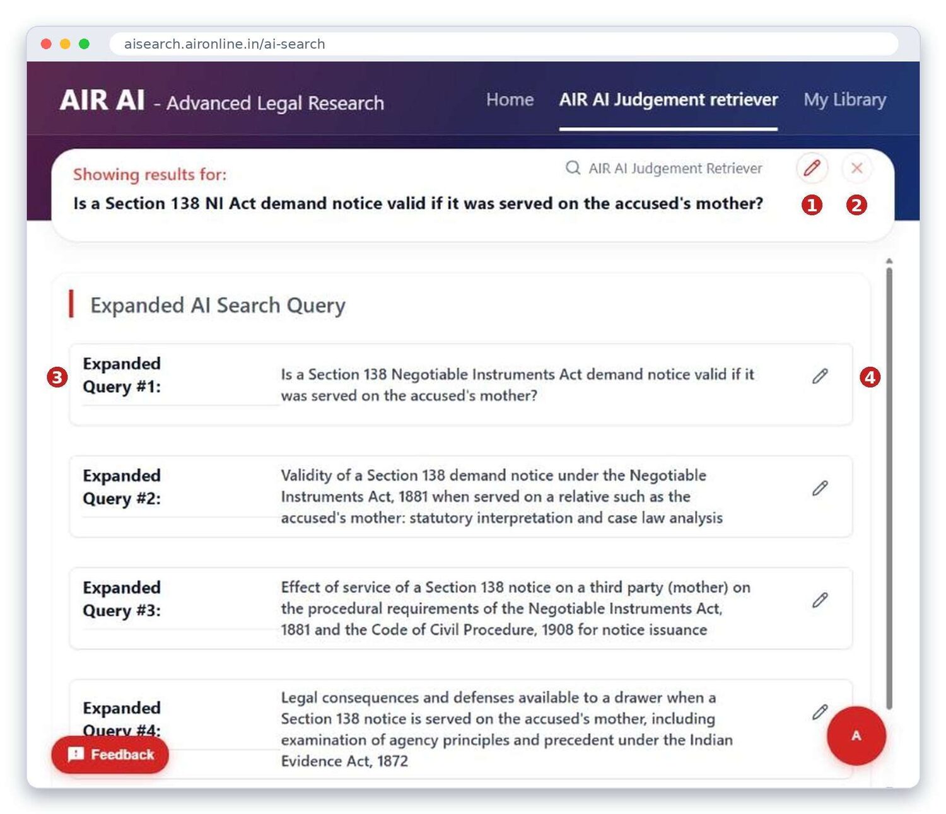Screen dimensions: 946x814
Task: Edit Expanded Query #3 via its pencil icon
Action: point(820,600)
